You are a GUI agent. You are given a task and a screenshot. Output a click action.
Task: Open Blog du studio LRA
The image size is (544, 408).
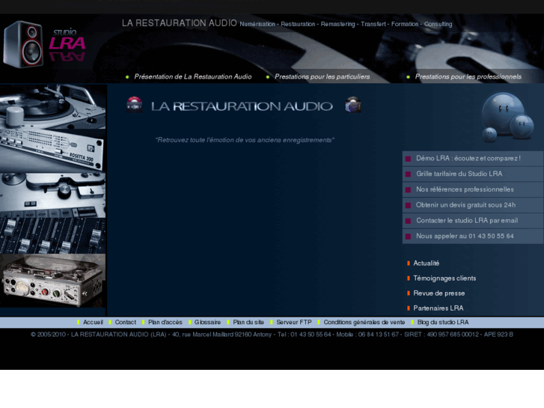(443, 322)
